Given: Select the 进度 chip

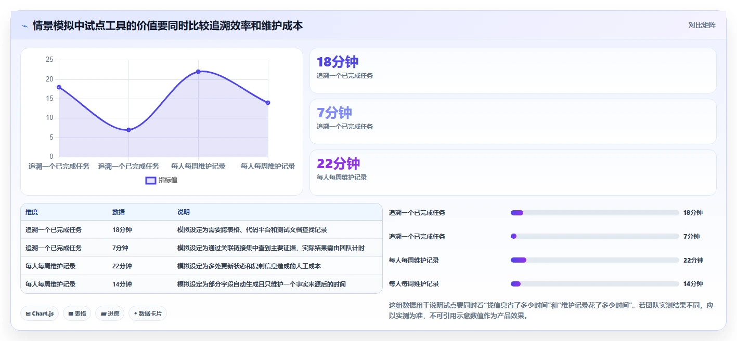Looking at the screenshot, I should coord(110,313).
